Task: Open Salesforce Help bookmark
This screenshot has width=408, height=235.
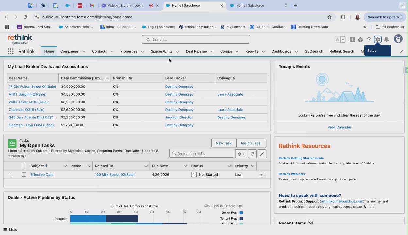Action: point(76,27)
